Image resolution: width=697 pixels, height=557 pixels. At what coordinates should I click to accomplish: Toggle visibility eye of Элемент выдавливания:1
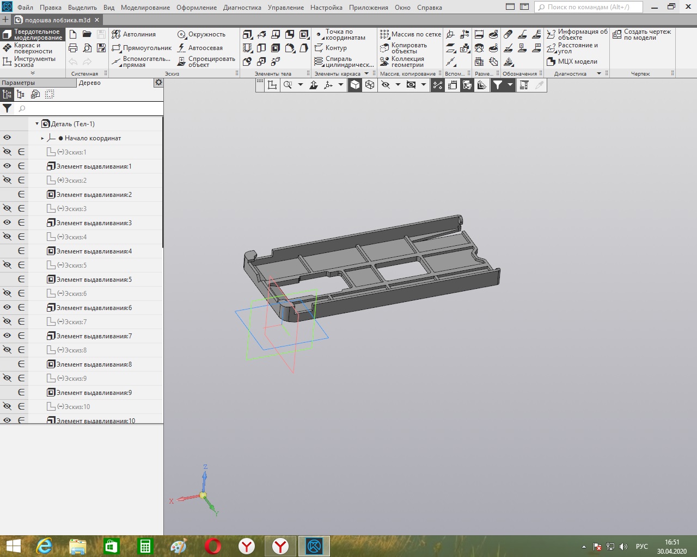click(7, 166)
